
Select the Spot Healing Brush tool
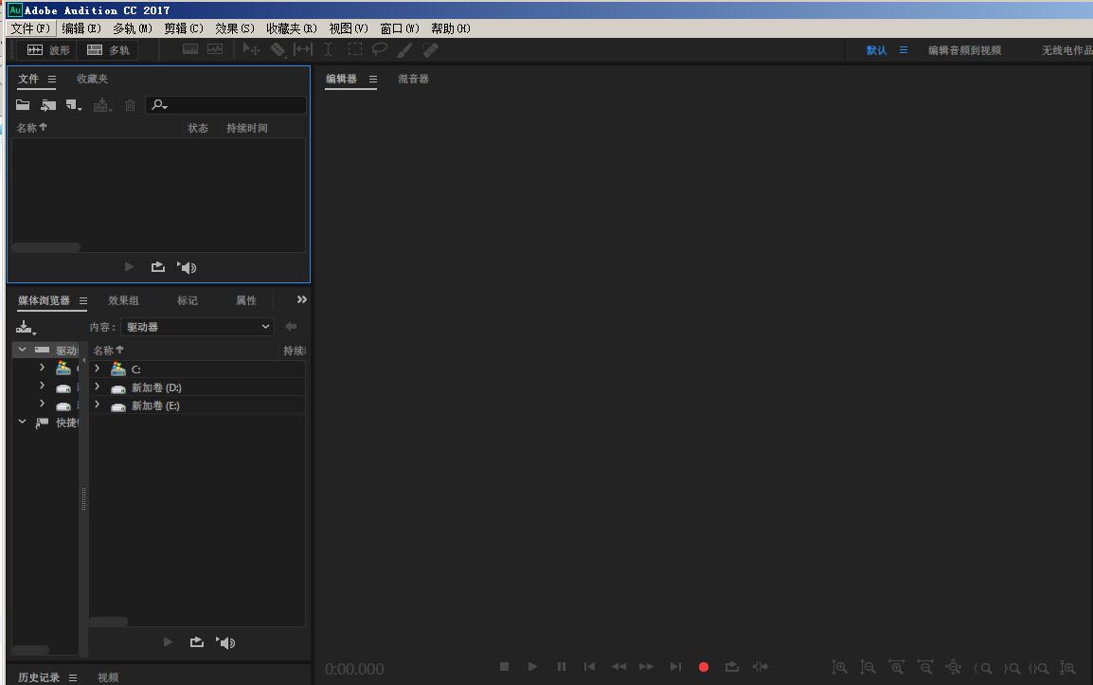tap(430, 49)
